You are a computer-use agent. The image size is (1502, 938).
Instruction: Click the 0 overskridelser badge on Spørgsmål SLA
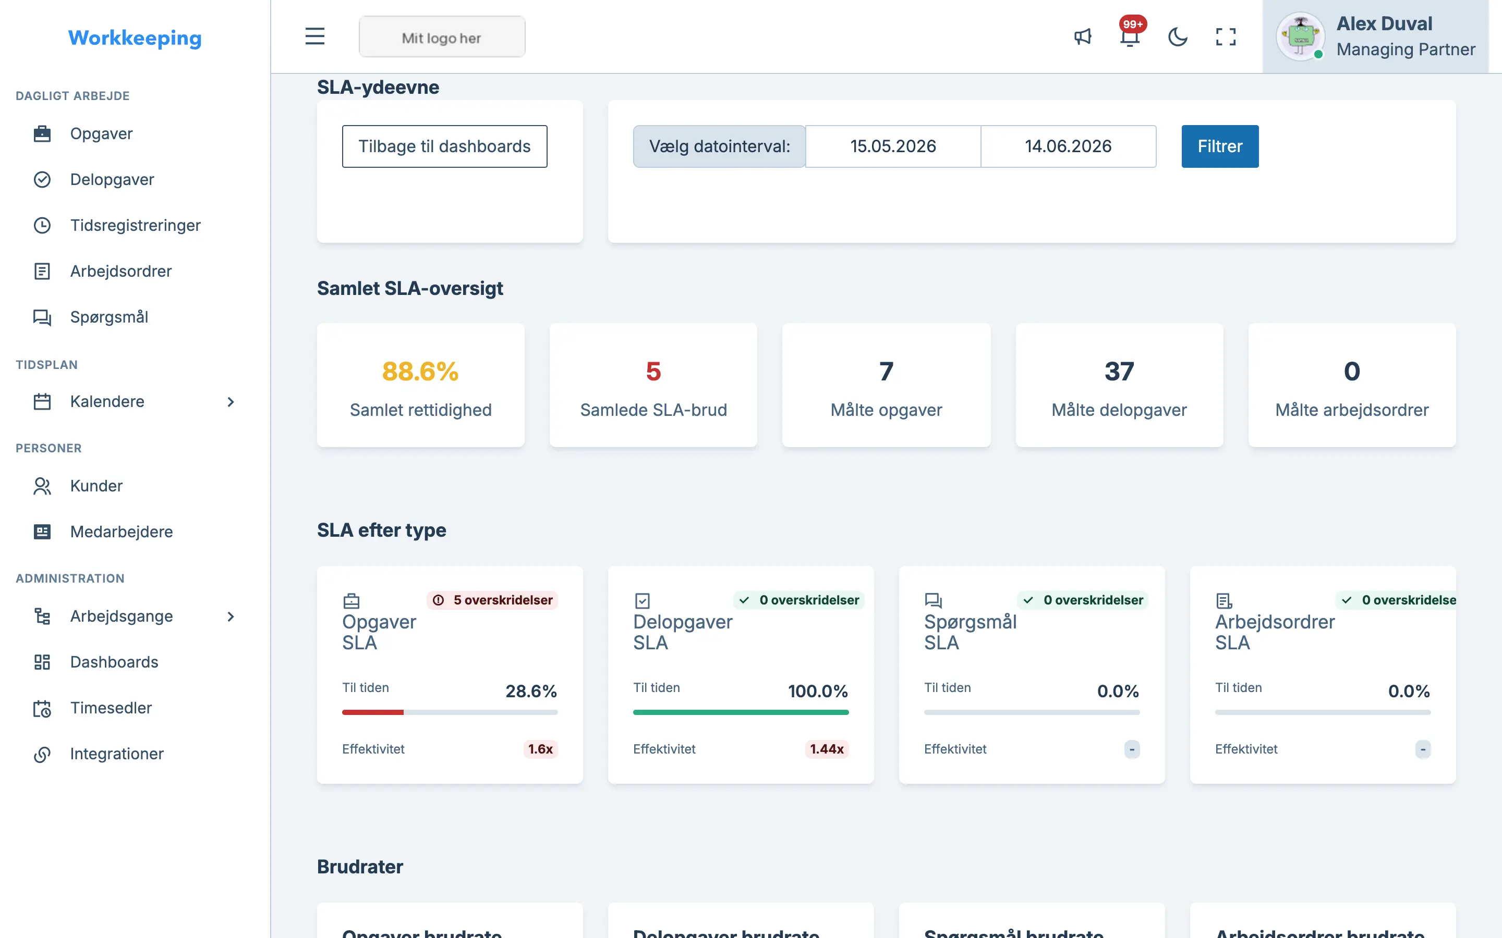[1083, 600]
